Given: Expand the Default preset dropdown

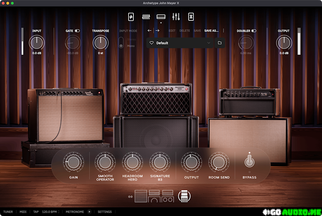Looking at the screenshot, I should point(209,43).
